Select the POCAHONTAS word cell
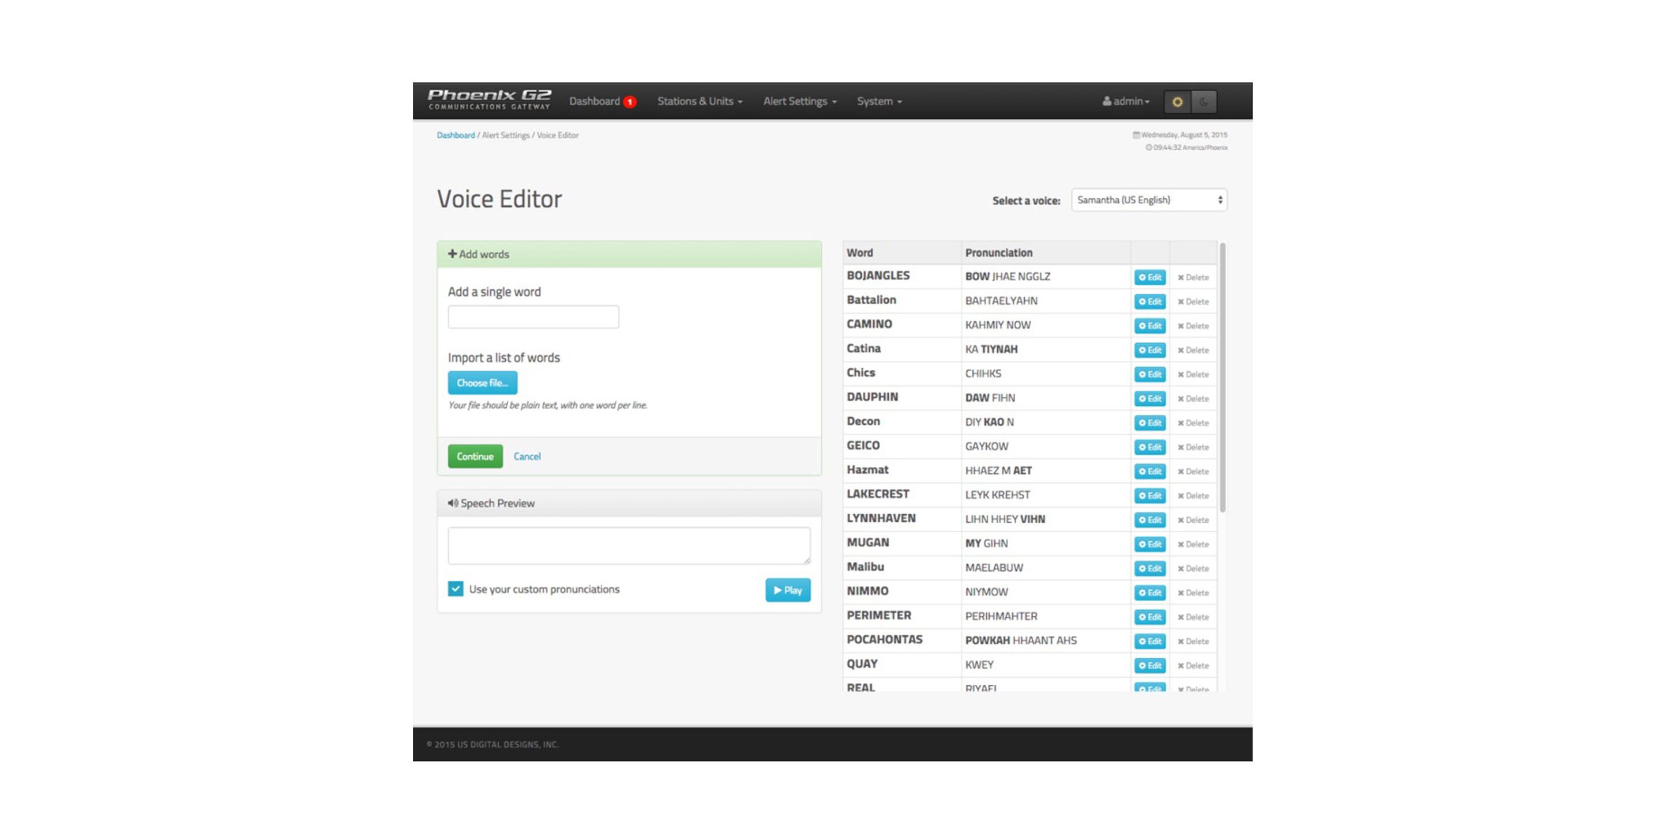The image size is (1661, 830). tap(901, 640)
